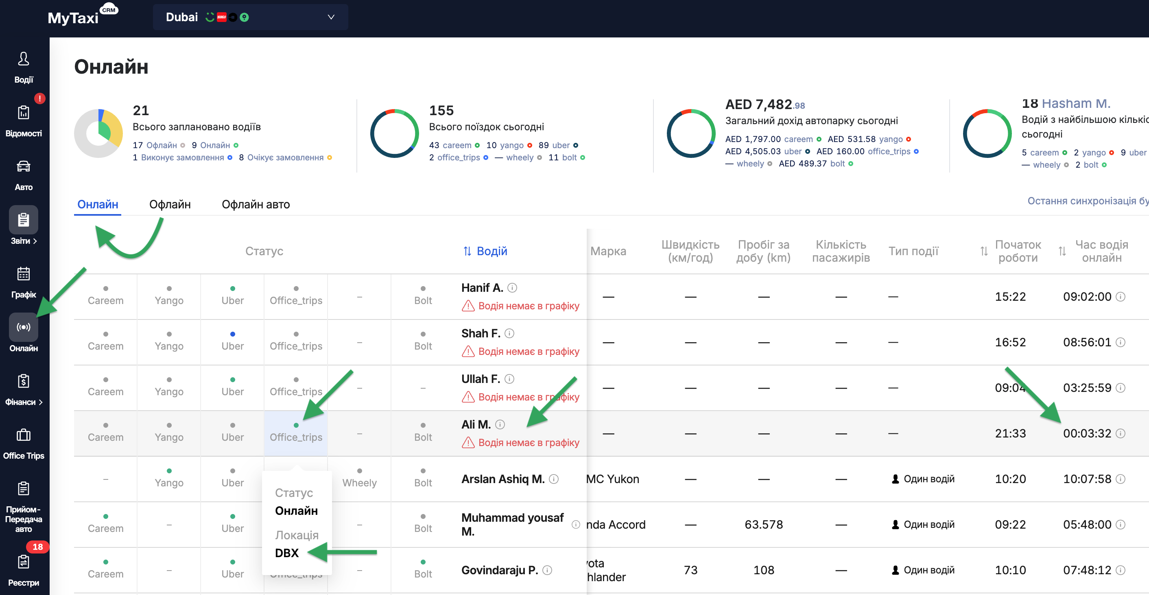Click info icon beside online time 07:48:12
Image resolution: width=1149 pixels, height=595 pixels.
1121,570
